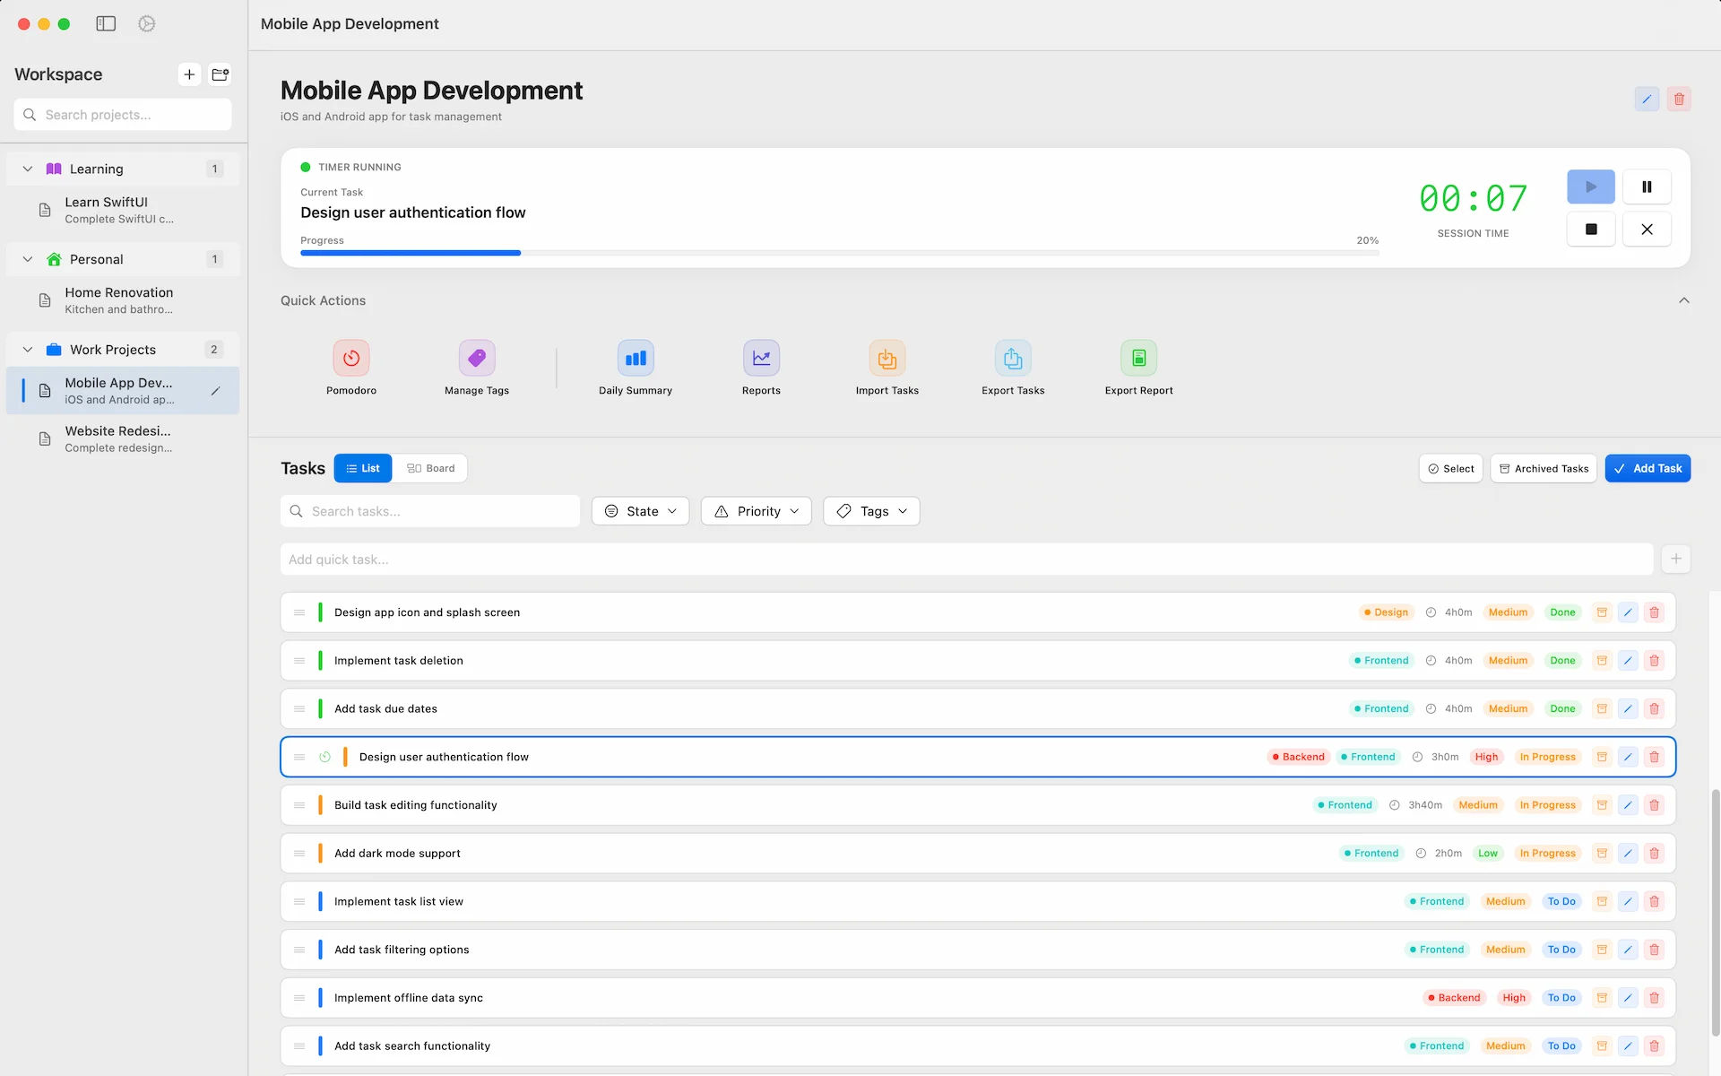Viewport: 1721px width, 1076px height.
Task: Click the Add Task button
Action: [1647, 468]
